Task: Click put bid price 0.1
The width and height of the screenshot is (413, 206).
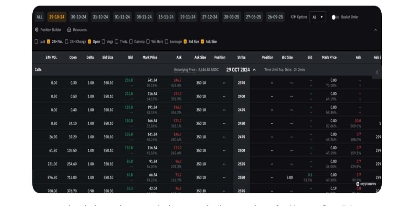Action: 310,175
